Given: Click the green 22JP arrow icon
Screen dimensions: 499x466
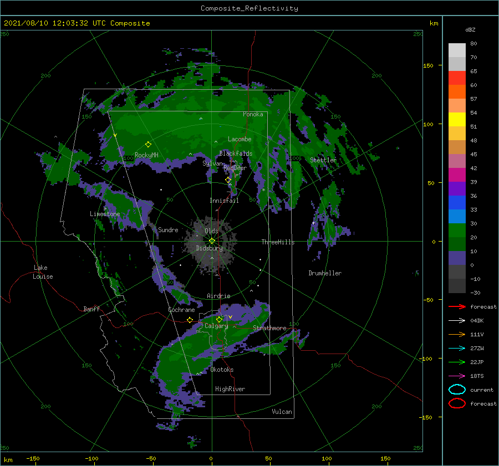Looking at the screenshot, I should click(457, 362).
